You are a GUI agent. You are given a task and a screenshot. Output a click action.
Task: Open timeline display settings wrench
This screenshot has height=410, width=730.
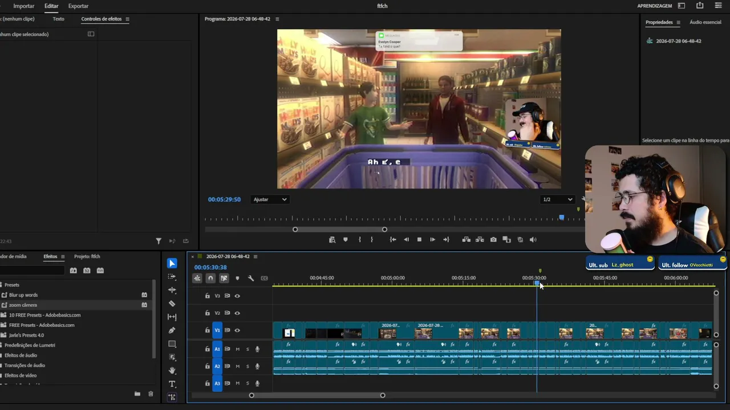click(251, 278)
